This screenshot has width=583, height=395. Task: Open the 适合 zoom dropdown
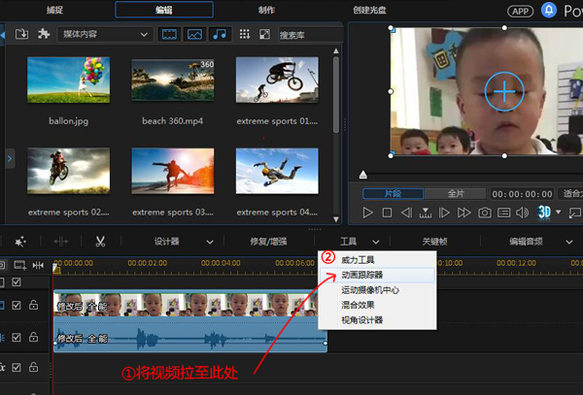pyautogui.click(x=570, y=194)
